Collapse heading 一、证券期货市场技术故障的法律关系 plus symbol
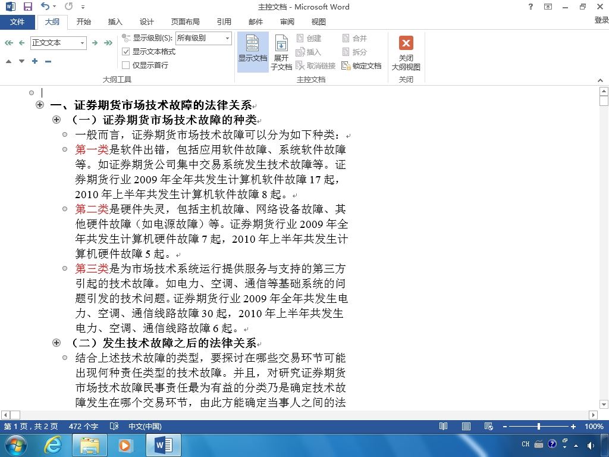The width and height of the screenshot is (609, 457). click(x=40, y=105)
